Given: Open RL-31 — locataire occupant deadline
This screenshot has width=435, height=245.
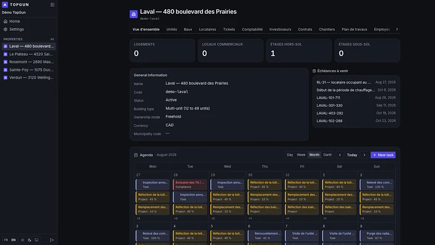Looking at the screenshot, I should pos(356,82).
